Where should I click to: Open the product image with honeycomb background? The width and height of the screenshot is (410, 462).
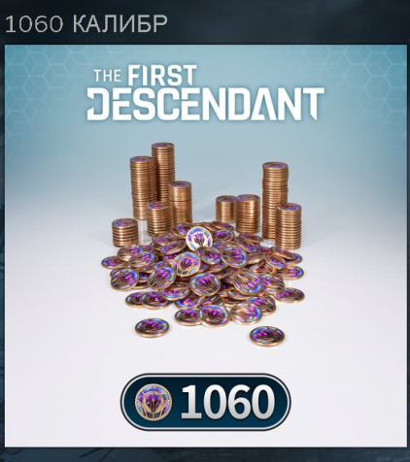[205, 246]
